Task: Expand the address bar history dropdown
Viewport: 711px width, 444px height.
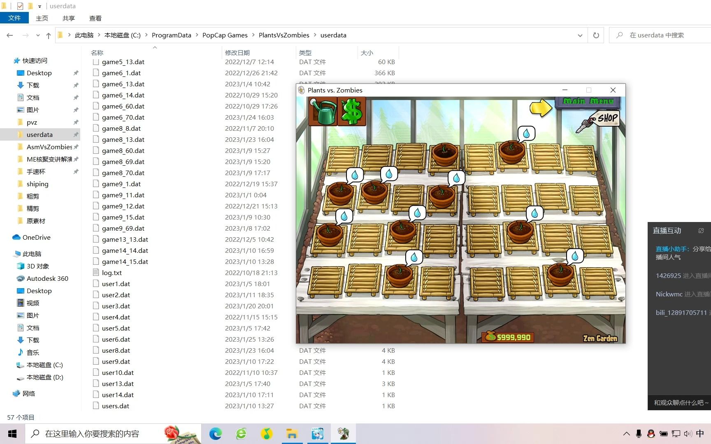Action: pyautogui.click(x=580, y=35)
